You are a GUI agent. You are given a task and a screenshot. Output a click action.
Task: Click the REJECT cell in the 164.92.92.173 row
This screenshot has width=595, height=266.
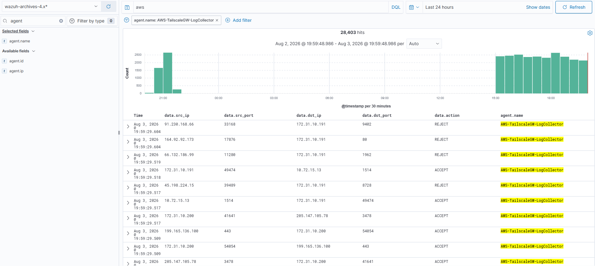[441, 140]
